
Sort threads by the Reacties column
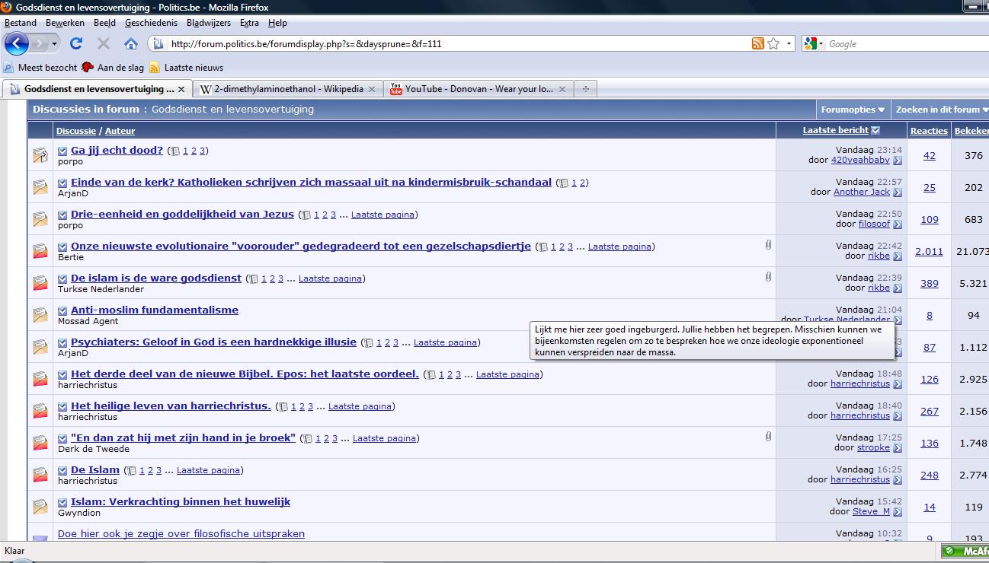tap(929, 131)
